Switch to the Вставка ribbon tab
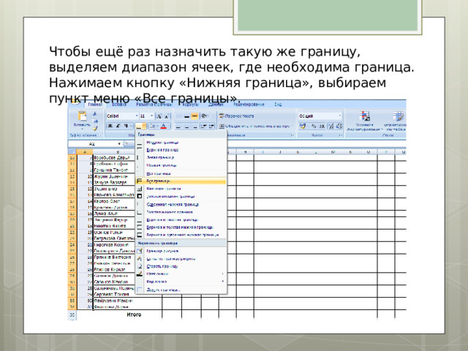The height and width of the screenshot is (351, 468). (118, 105)
